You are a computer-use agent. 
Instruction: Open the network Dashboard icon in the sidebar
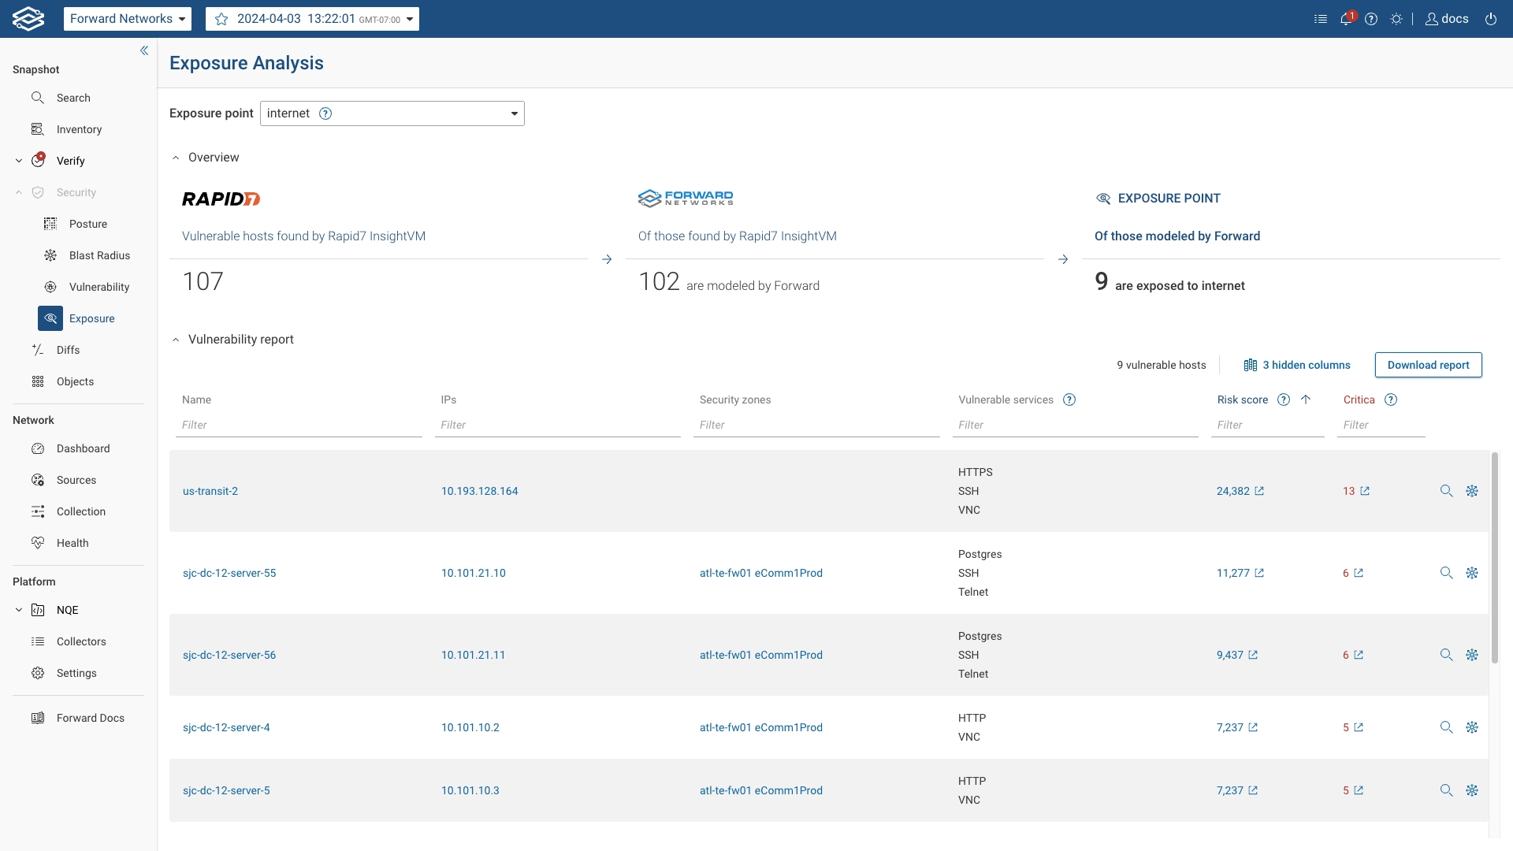point(38,448)
